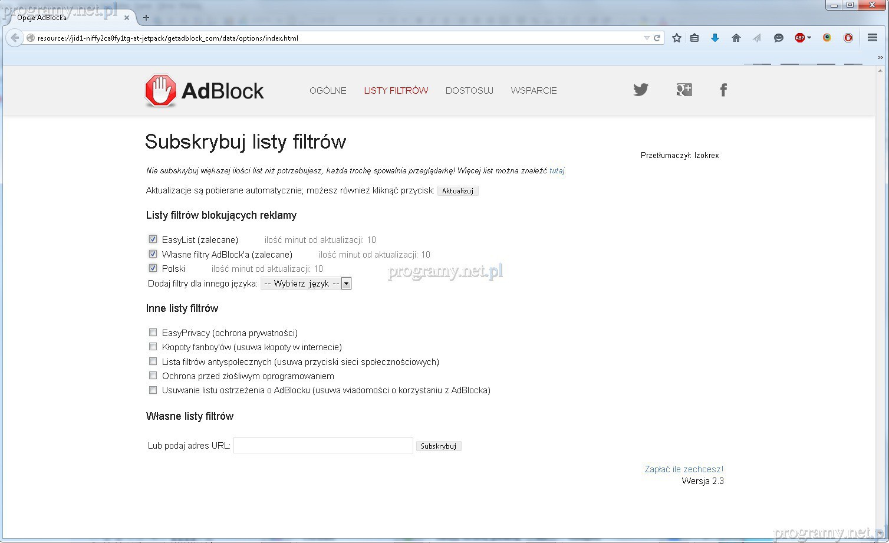889x543 pixels.
Task: Open the Google Plus icon
Action: click(684, 90)
